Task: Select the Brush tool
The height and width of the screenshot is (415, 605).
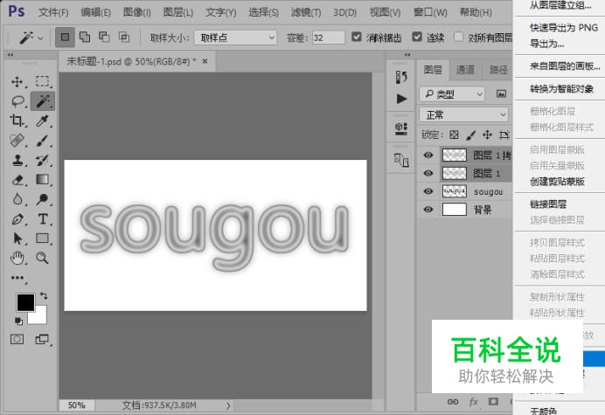Action: click(42, 141)
